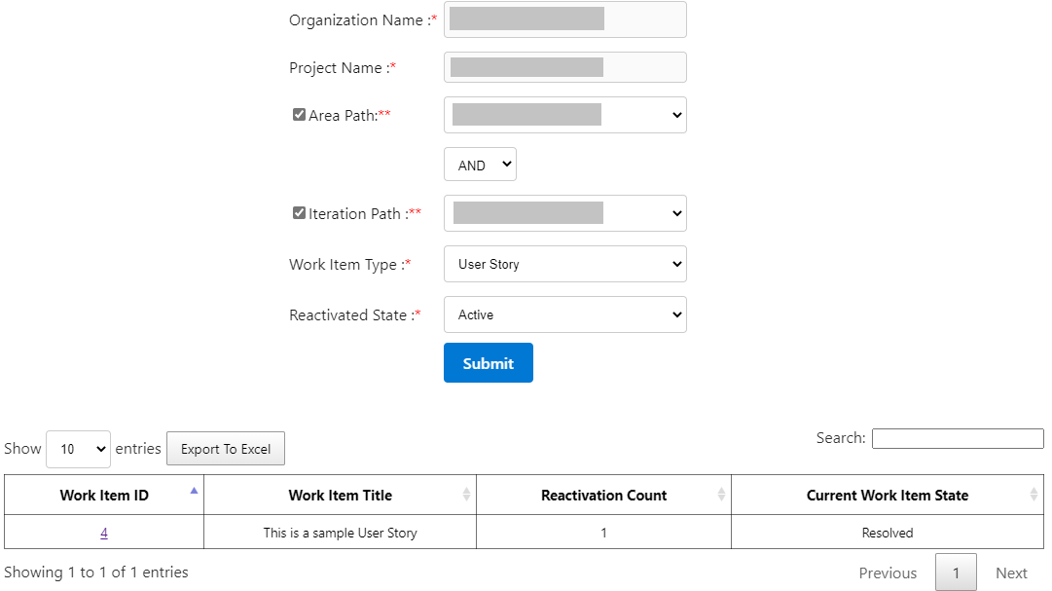The width and height of the screenshot is (1052, 591).
Task: Sort by Work Item ID column arrow
Action: coord(194,492)
